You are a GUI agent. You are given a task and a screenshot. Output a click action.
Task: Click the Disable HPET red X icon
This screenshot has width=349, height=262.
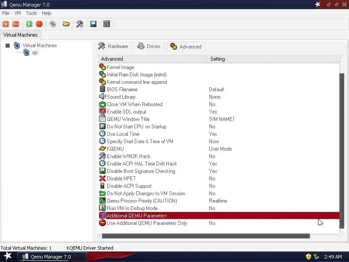coord(103,178)
